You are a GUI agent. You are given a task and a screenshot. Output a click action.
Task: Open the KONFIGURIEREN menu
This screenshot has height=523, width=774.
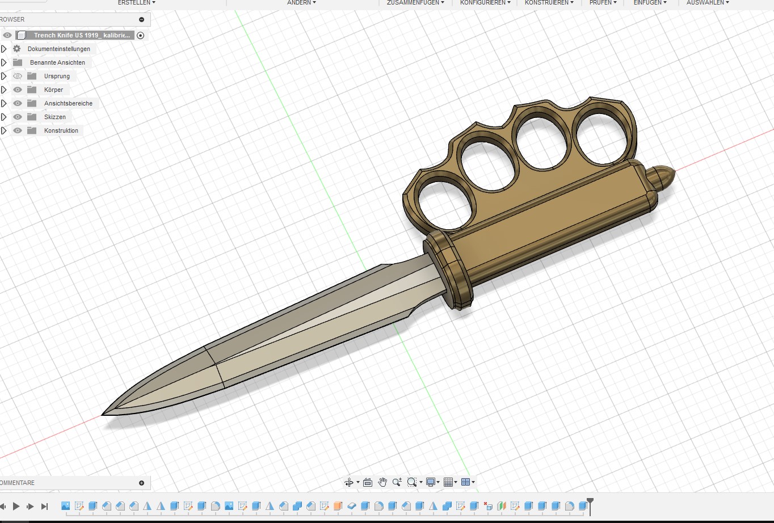485,3
